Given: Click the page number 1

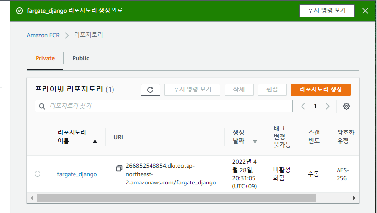Looking at the screenshot, I should point(315,106).
